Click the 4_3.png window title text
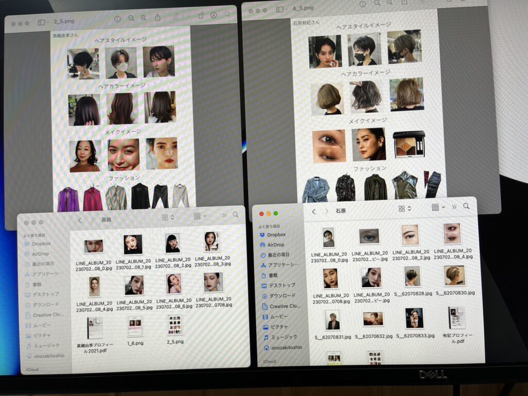528x396 pixels. (303, 8)
